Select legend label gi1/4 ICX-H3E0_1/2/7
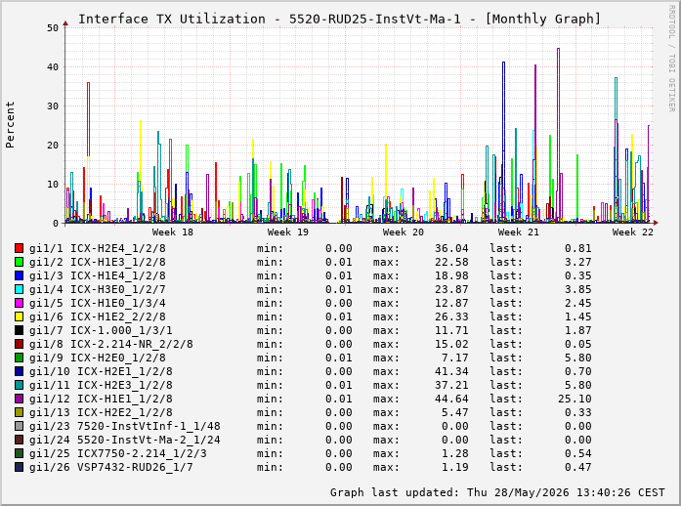The image size is (681, 506). [x=98, y=290]
